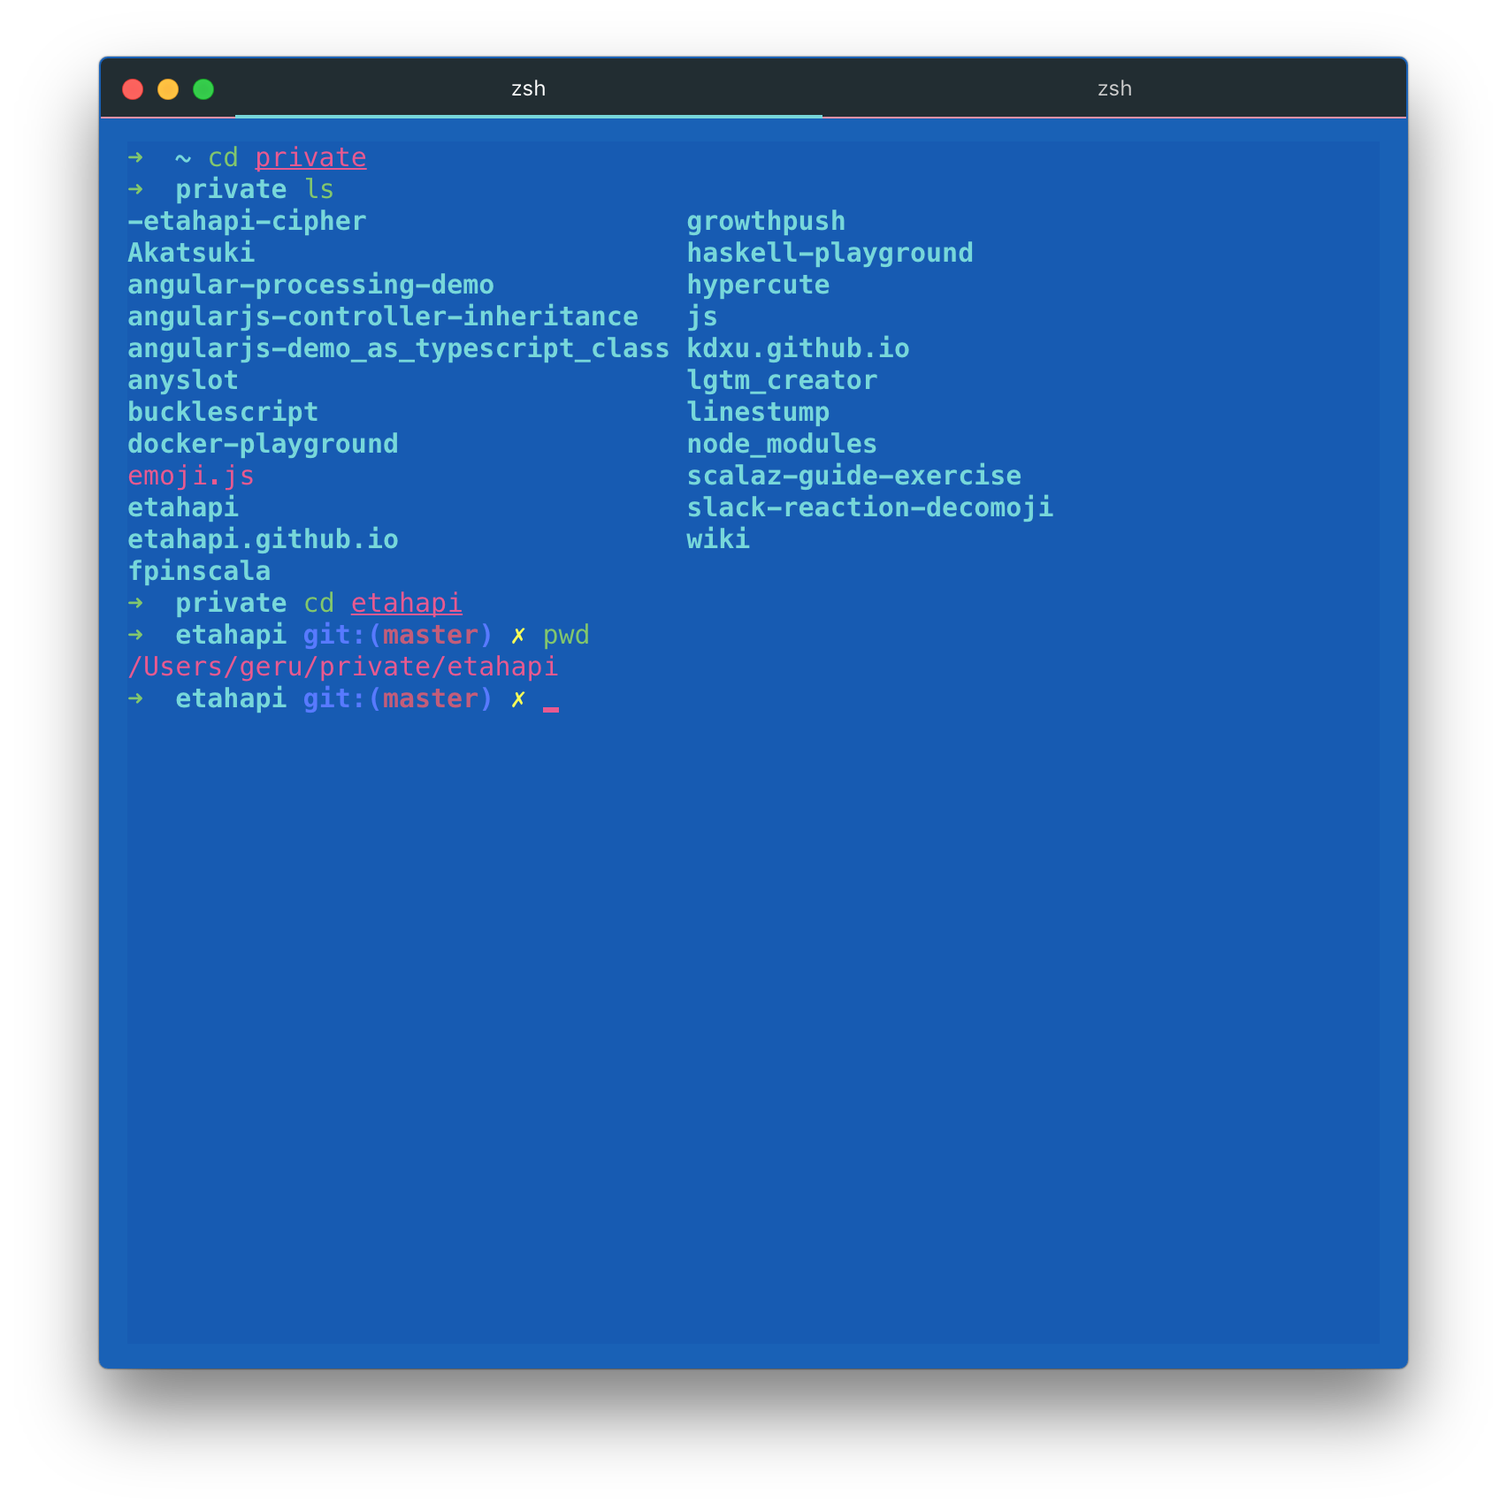
Task: Select the emoji.js file entry
Action: 191,475
